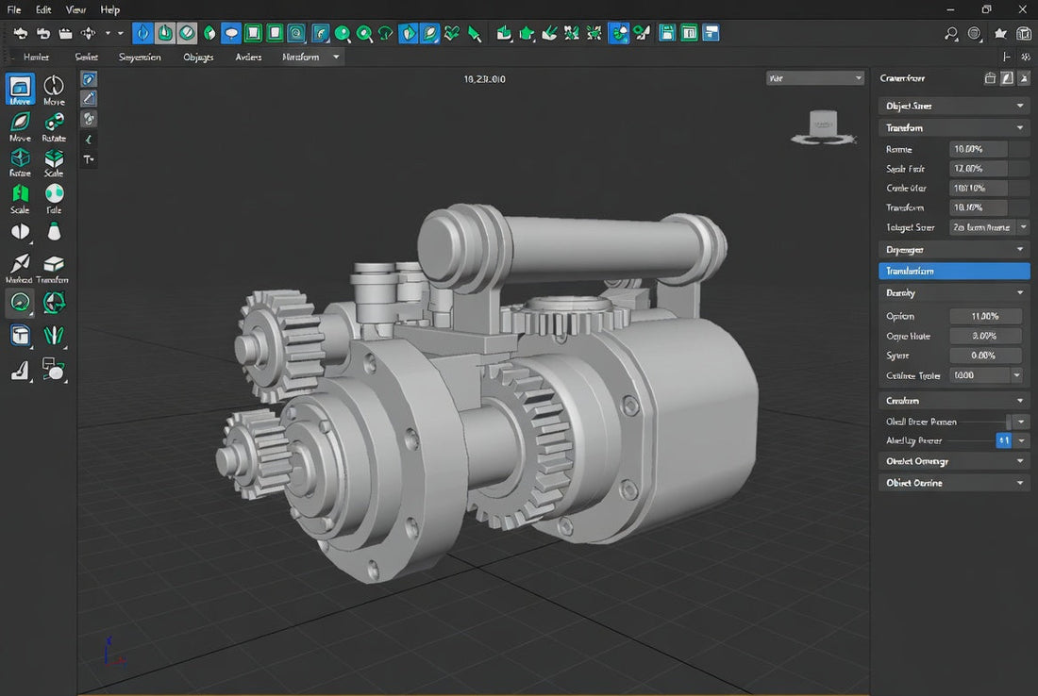Select the pencil icon above the viewport
Image resolution: width=1038 pixels, height=696 pixels.
pyautogui.click(x=88, y=98)
